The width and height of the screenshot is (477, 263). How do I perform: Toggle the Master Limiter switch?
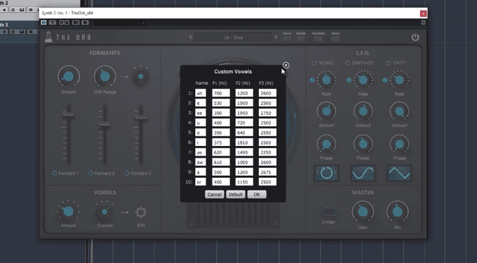click(329, 212)
